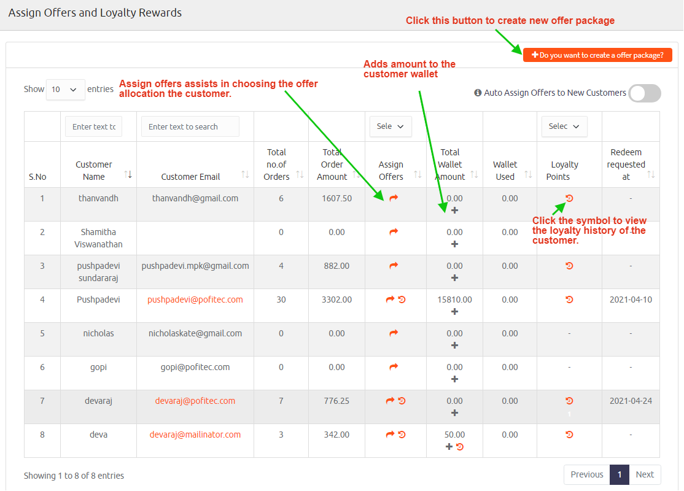Sort table by Customer Name column
The image size is (684, 491).
pos(128,175)
